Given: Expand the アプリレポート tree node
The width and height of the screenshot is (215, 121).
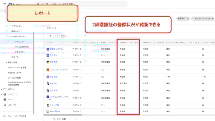Looking at the screenshot, I should pos(10,26).
